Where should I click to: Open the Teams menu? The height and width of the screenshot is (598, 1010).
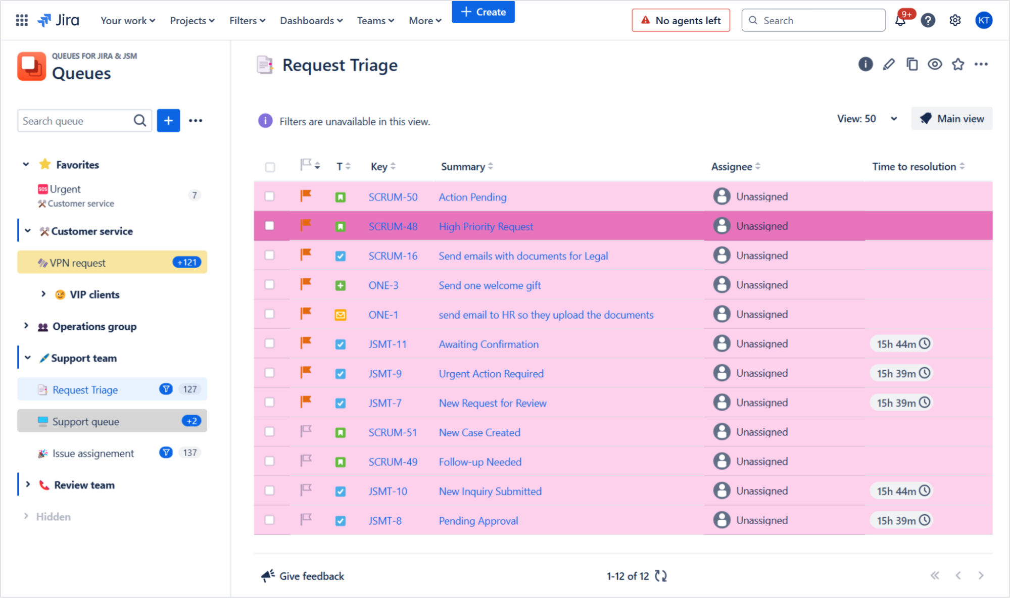[375, 20]
